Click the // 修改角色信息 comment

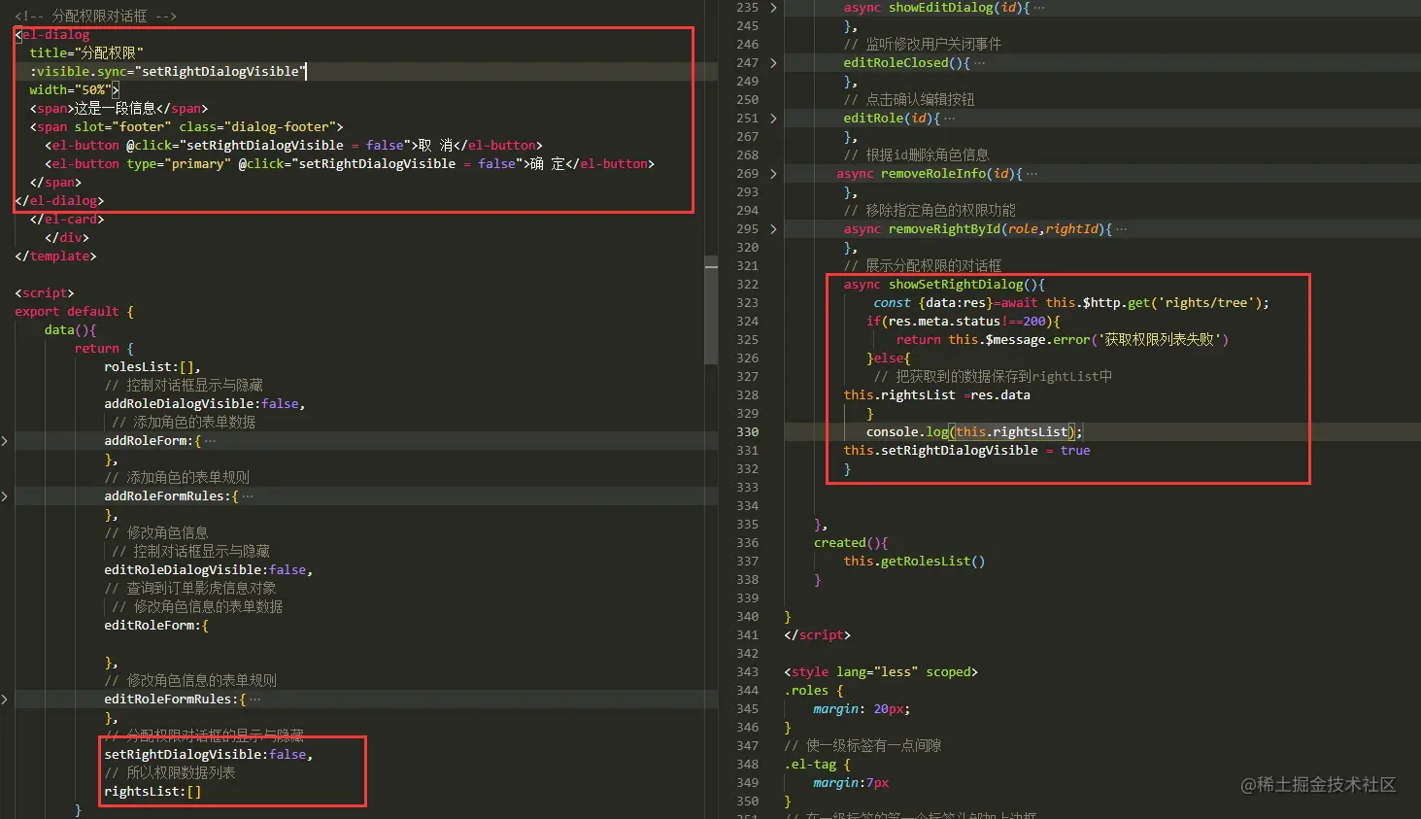coord(156,532)
